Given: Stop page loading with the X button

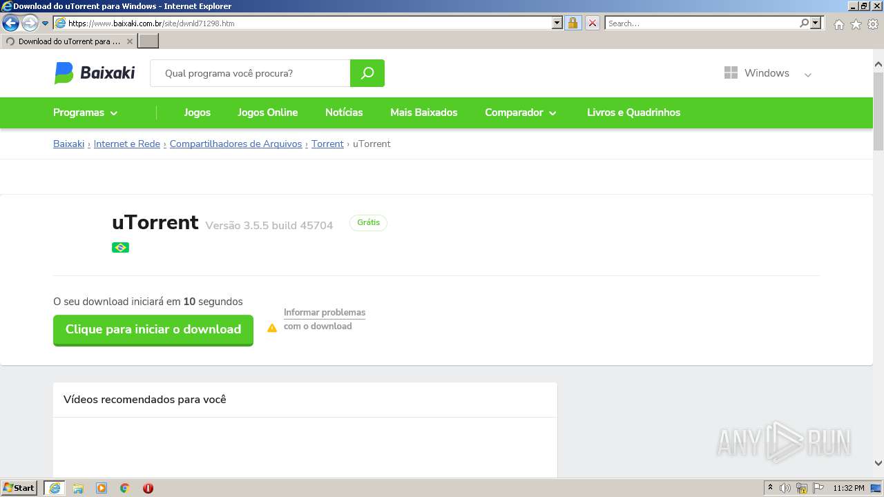Looking at the screenshot, I should pyautogui.click(x=593, y=23).
